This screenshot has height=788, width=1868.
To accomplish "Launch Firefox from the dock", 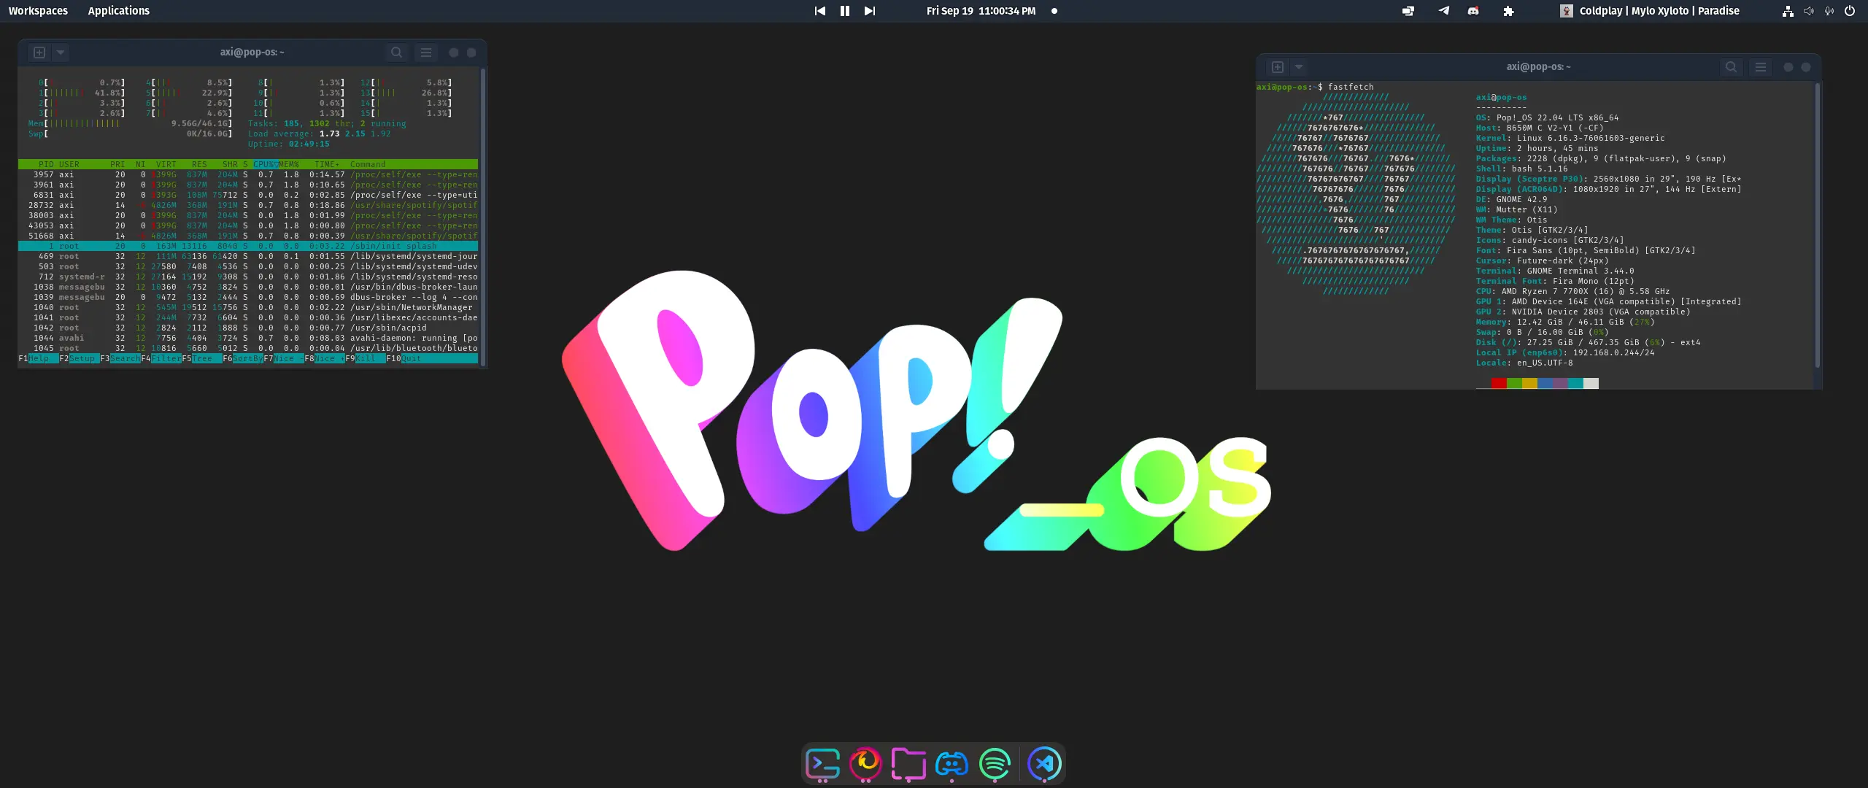I will 865,763.
